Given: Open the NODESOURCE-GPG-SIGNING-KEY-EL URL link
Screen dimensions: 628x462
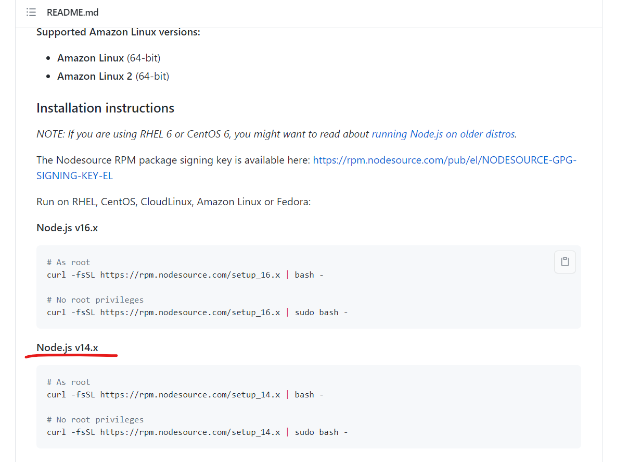Looking at the screenshot, I should click(x=306, y=168).
